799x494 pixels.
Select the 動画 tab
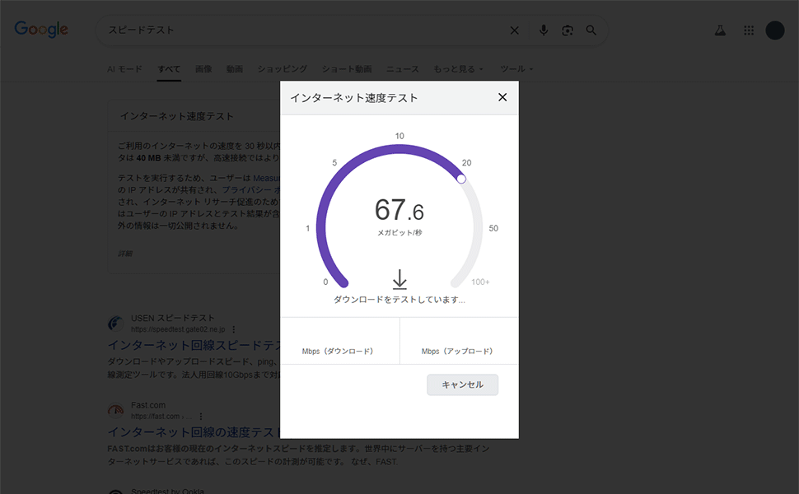pyautogui.click(x=234, y=69)
